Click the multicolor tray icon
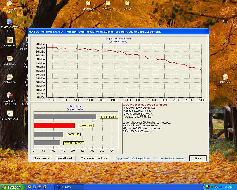The image size is (237, 190). [208, 187]
